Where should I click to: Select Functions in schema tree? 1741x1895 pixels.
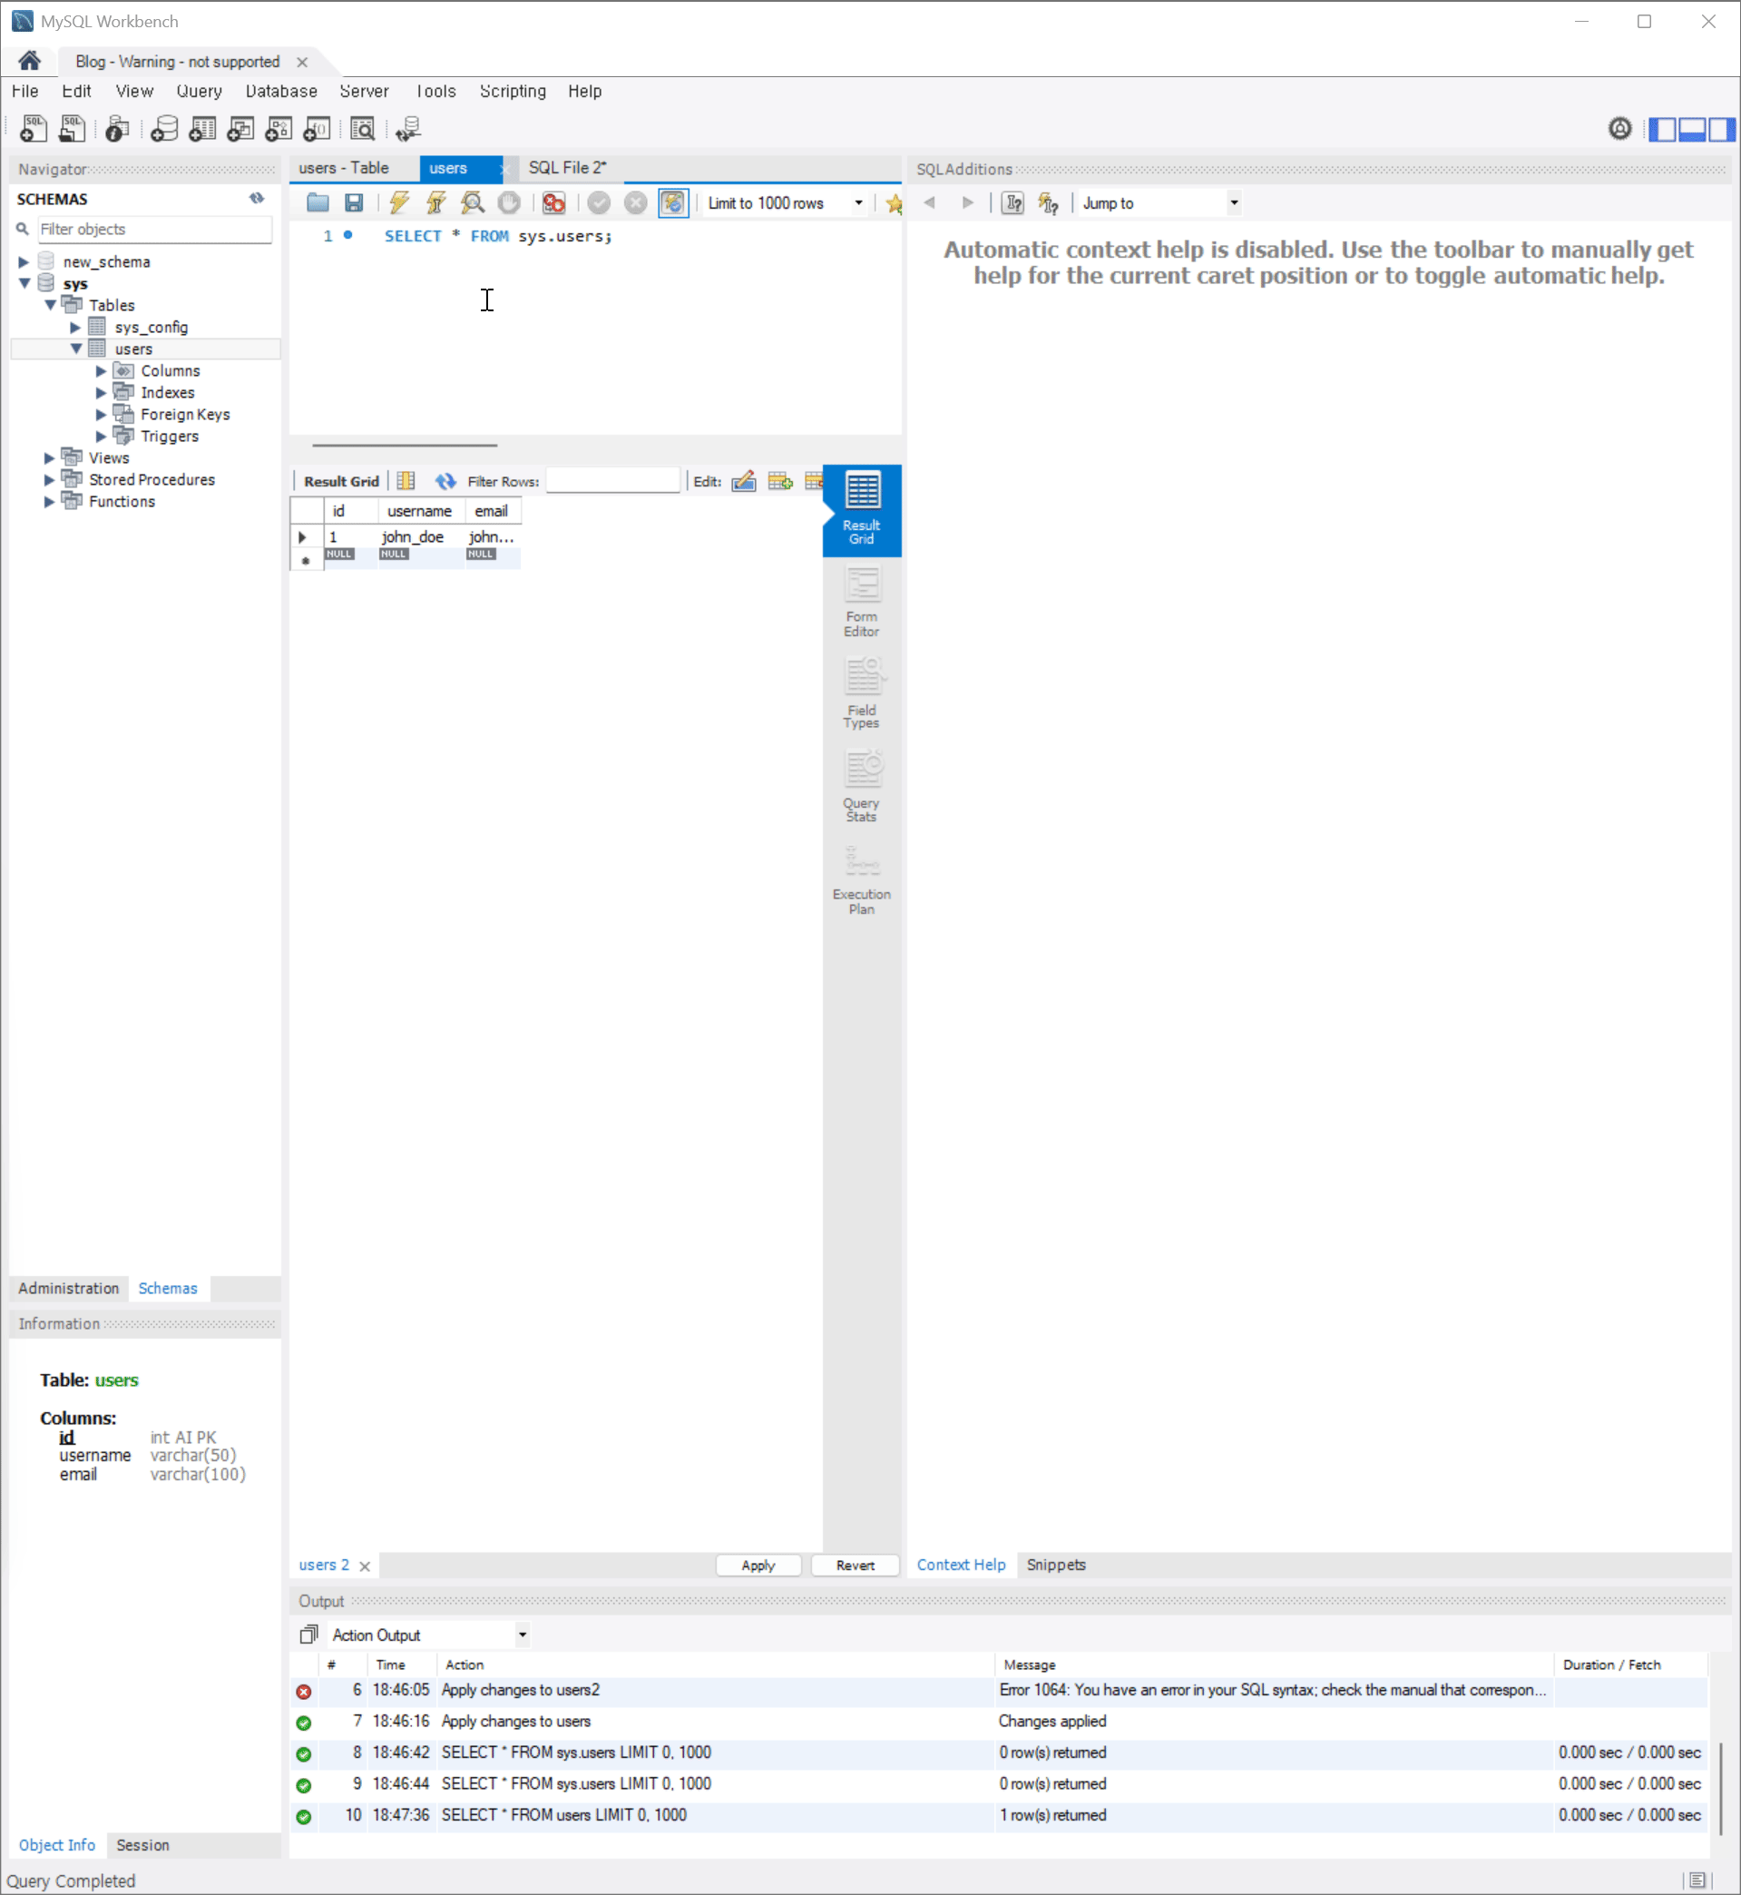[122, 501]
